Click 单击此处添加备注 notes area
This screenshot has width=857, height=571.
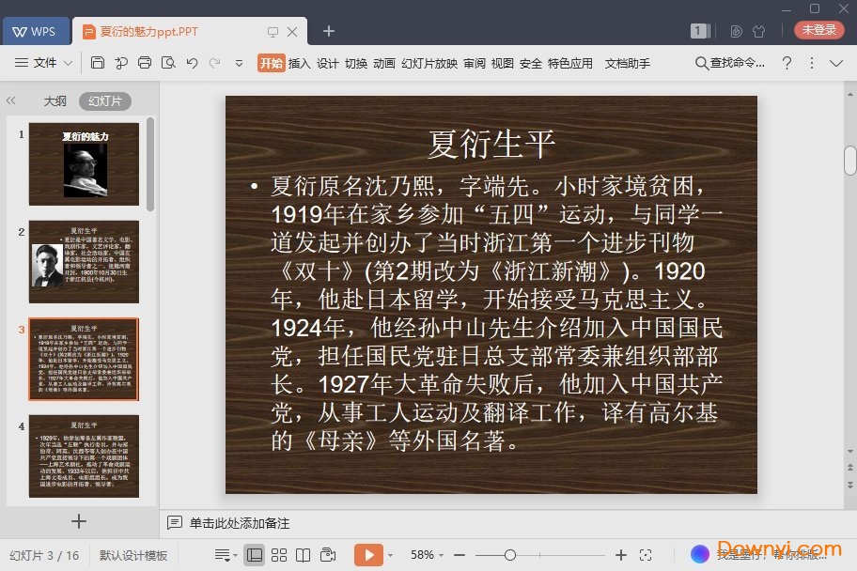(x=240, y=523)
